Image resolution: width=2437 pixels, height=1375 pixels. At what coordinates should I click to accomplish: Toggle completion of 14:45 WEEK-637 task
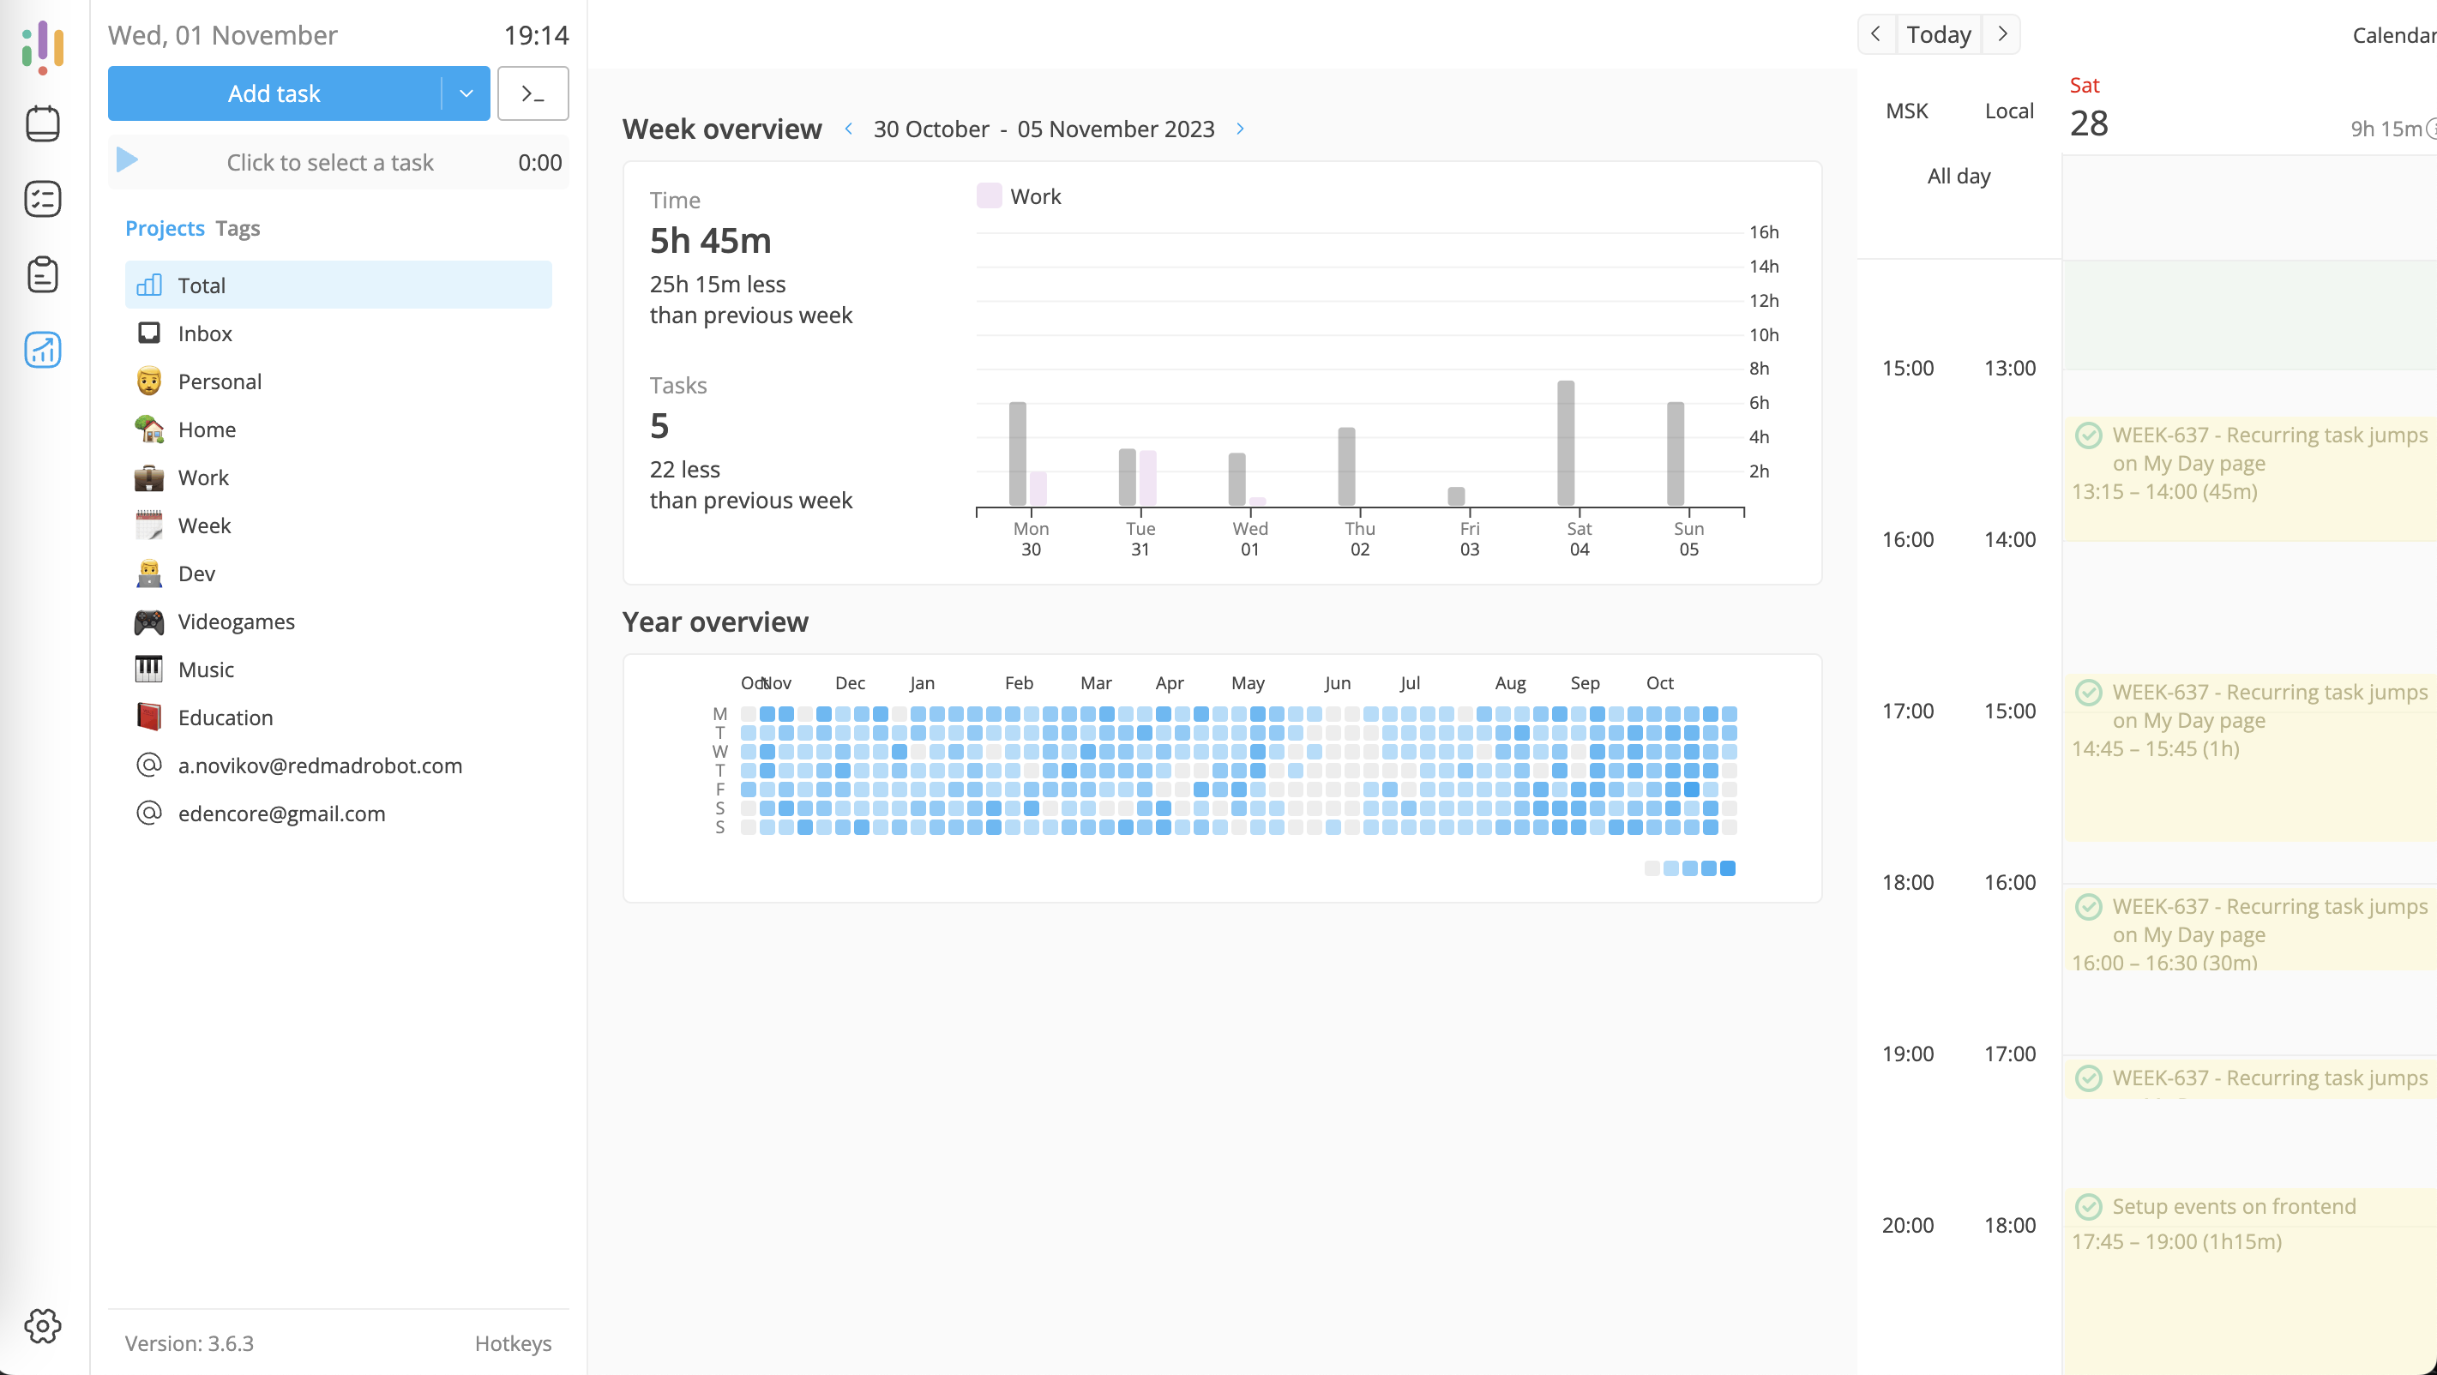coord(2088,693)
